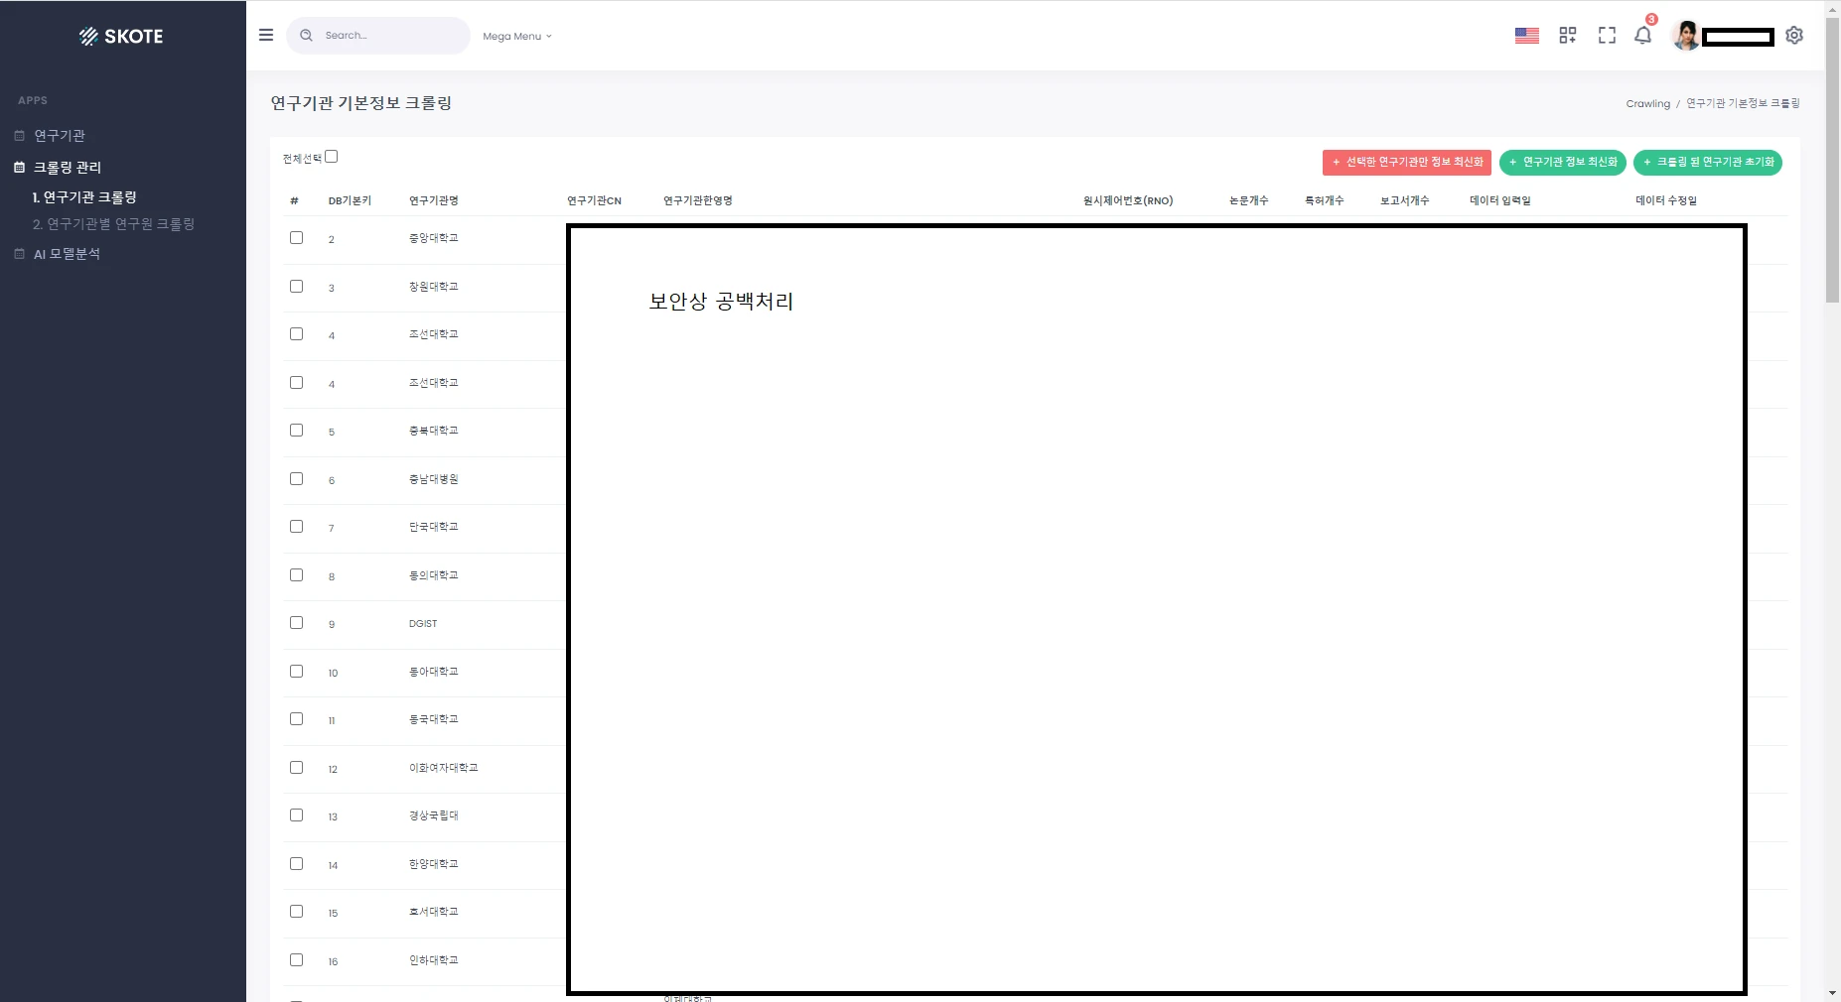Check the checkbox for 중앙대학교 row
1841x1002 pixels.
point(295,237)
